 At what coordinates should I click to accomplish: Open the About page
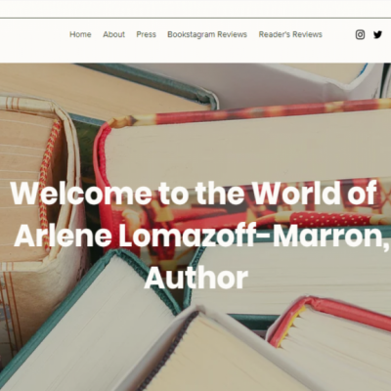(x=113, y=34)
